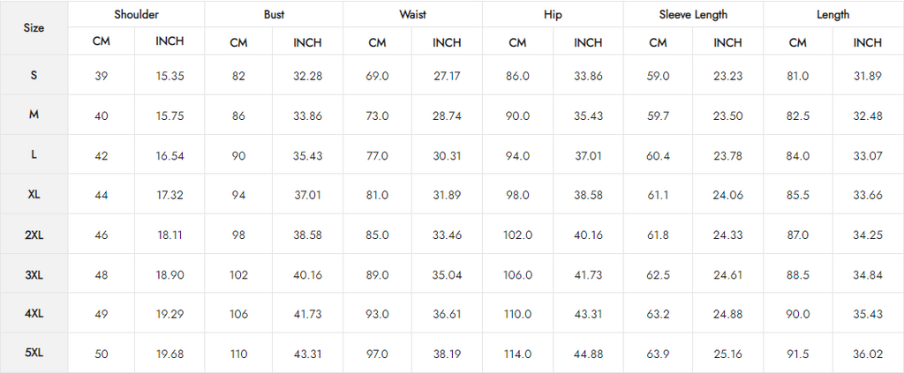Click the 59.7 sleeve length cell
Screen dimensions: 904x373
[658, 116]
